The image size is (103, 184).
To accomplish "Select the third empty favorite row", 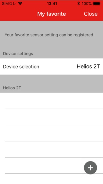I will (51, 133).
